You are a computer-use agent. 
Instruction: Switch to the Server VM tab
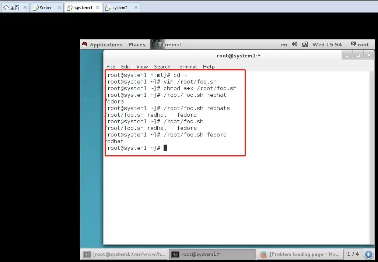tap(47, 8)
